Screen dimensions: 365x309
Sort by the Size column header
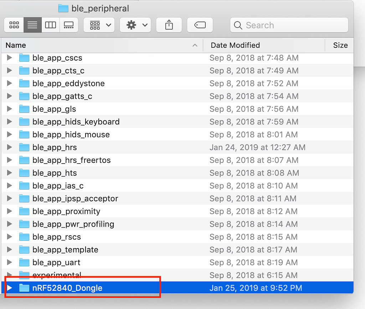340,45
